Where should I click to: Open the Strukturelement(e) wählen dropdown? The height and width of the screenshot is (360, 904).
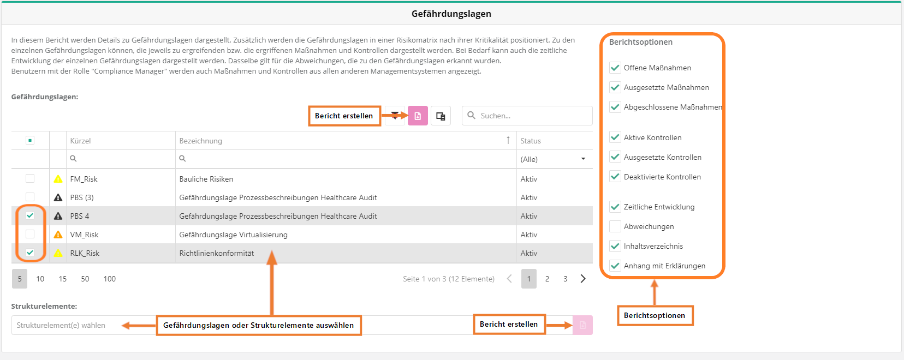point(66,325)
